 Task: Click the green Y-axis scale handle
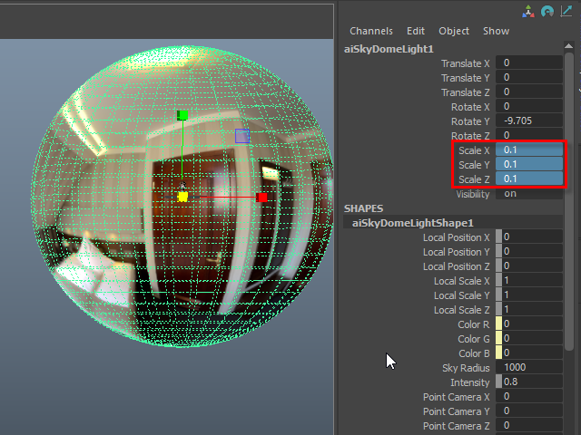click(x=182, y=115)
